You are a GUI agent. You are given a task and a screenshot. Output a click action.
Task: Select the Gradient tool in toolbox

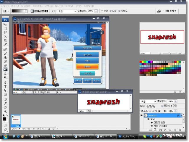(5, 70)
